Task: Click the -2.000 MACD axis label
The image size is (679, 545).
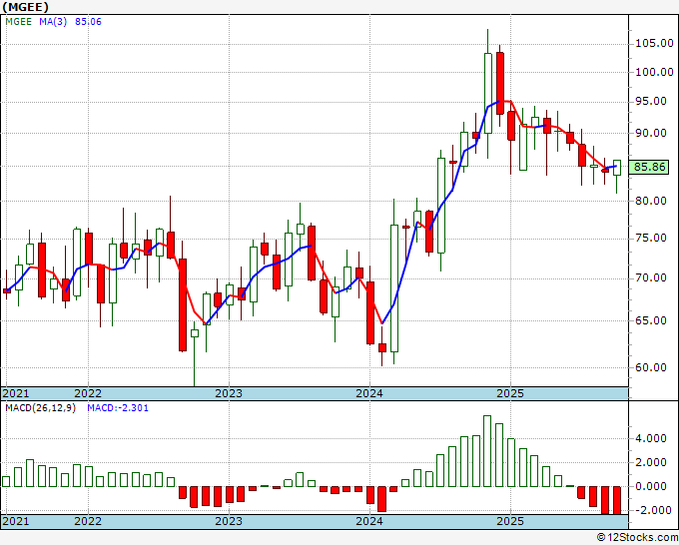Action: tap(649, 510)
